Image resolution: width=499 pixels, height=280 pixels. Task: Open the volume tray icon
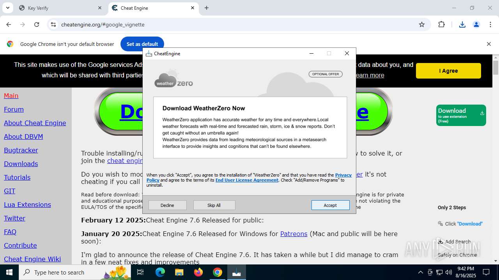click(x=448, y=272)
